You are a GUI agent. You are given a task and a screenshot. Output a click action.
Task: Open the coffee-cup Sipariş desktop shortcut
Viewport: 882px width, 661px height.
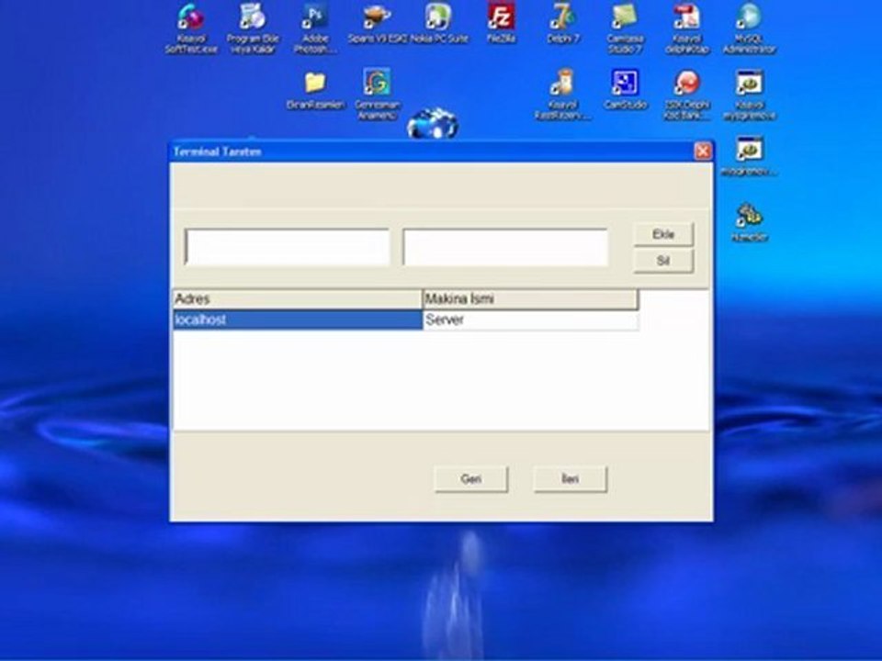click(x=377, y=22)
